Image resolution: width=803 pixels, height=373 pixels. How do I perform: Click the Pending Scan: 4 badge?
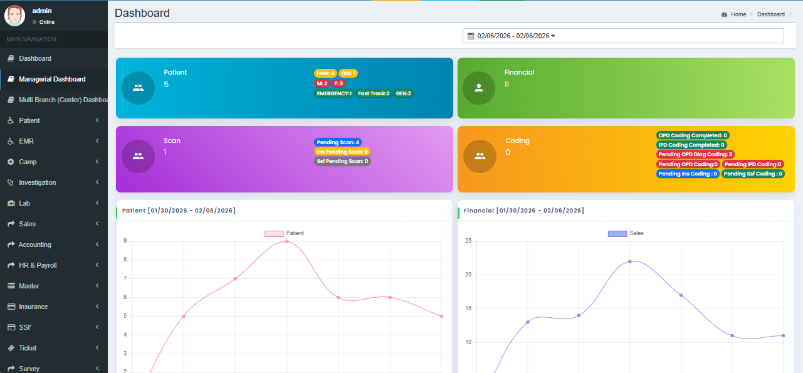coord(338,142)
